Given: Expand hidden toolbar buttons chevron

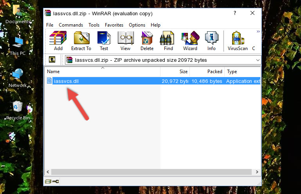Looking at the screenshot, I should tap(258, 31).
